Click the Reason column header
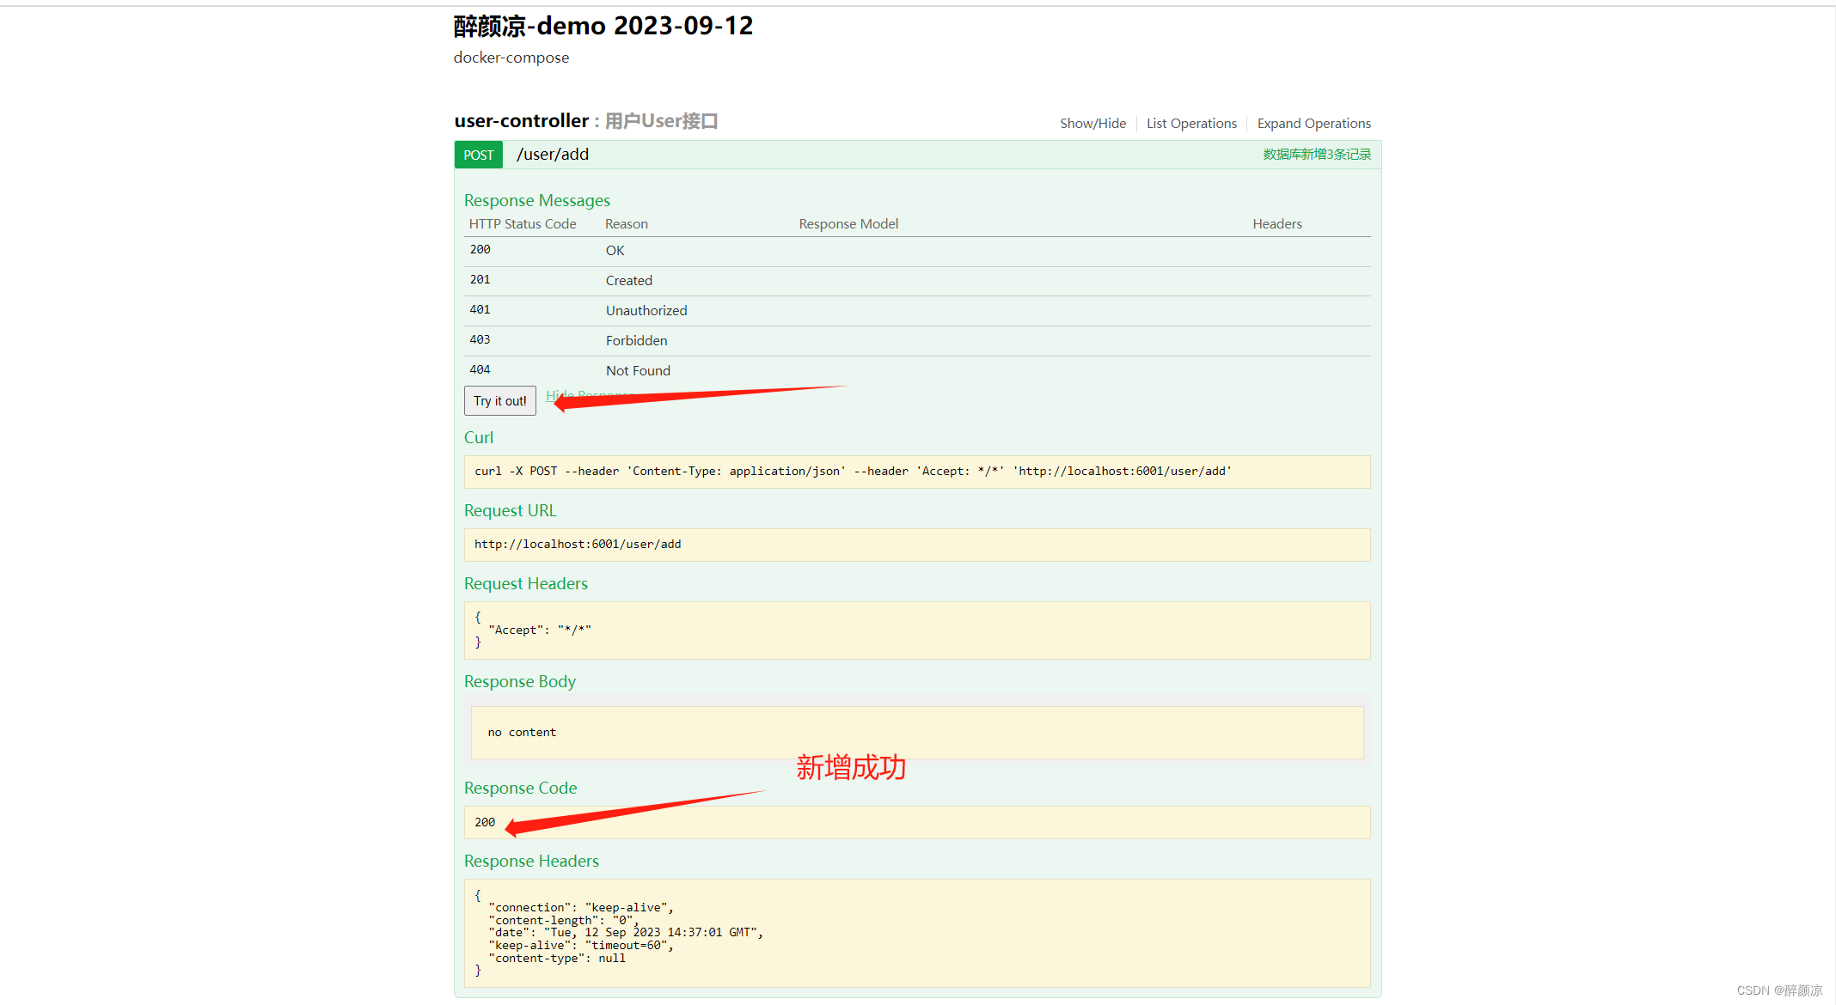1836x1005 pixels. click(x=627, y=224)
